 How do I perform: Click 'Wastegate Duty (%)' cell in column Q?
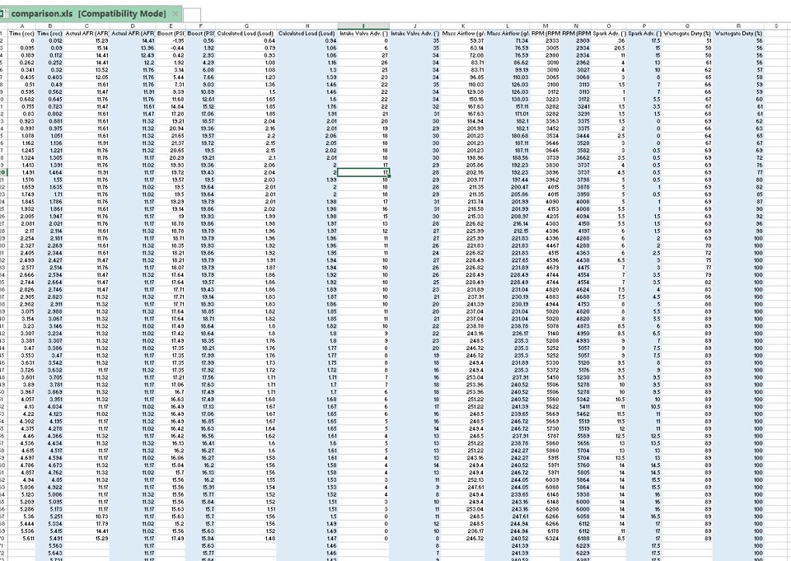(x=687, y=33)
